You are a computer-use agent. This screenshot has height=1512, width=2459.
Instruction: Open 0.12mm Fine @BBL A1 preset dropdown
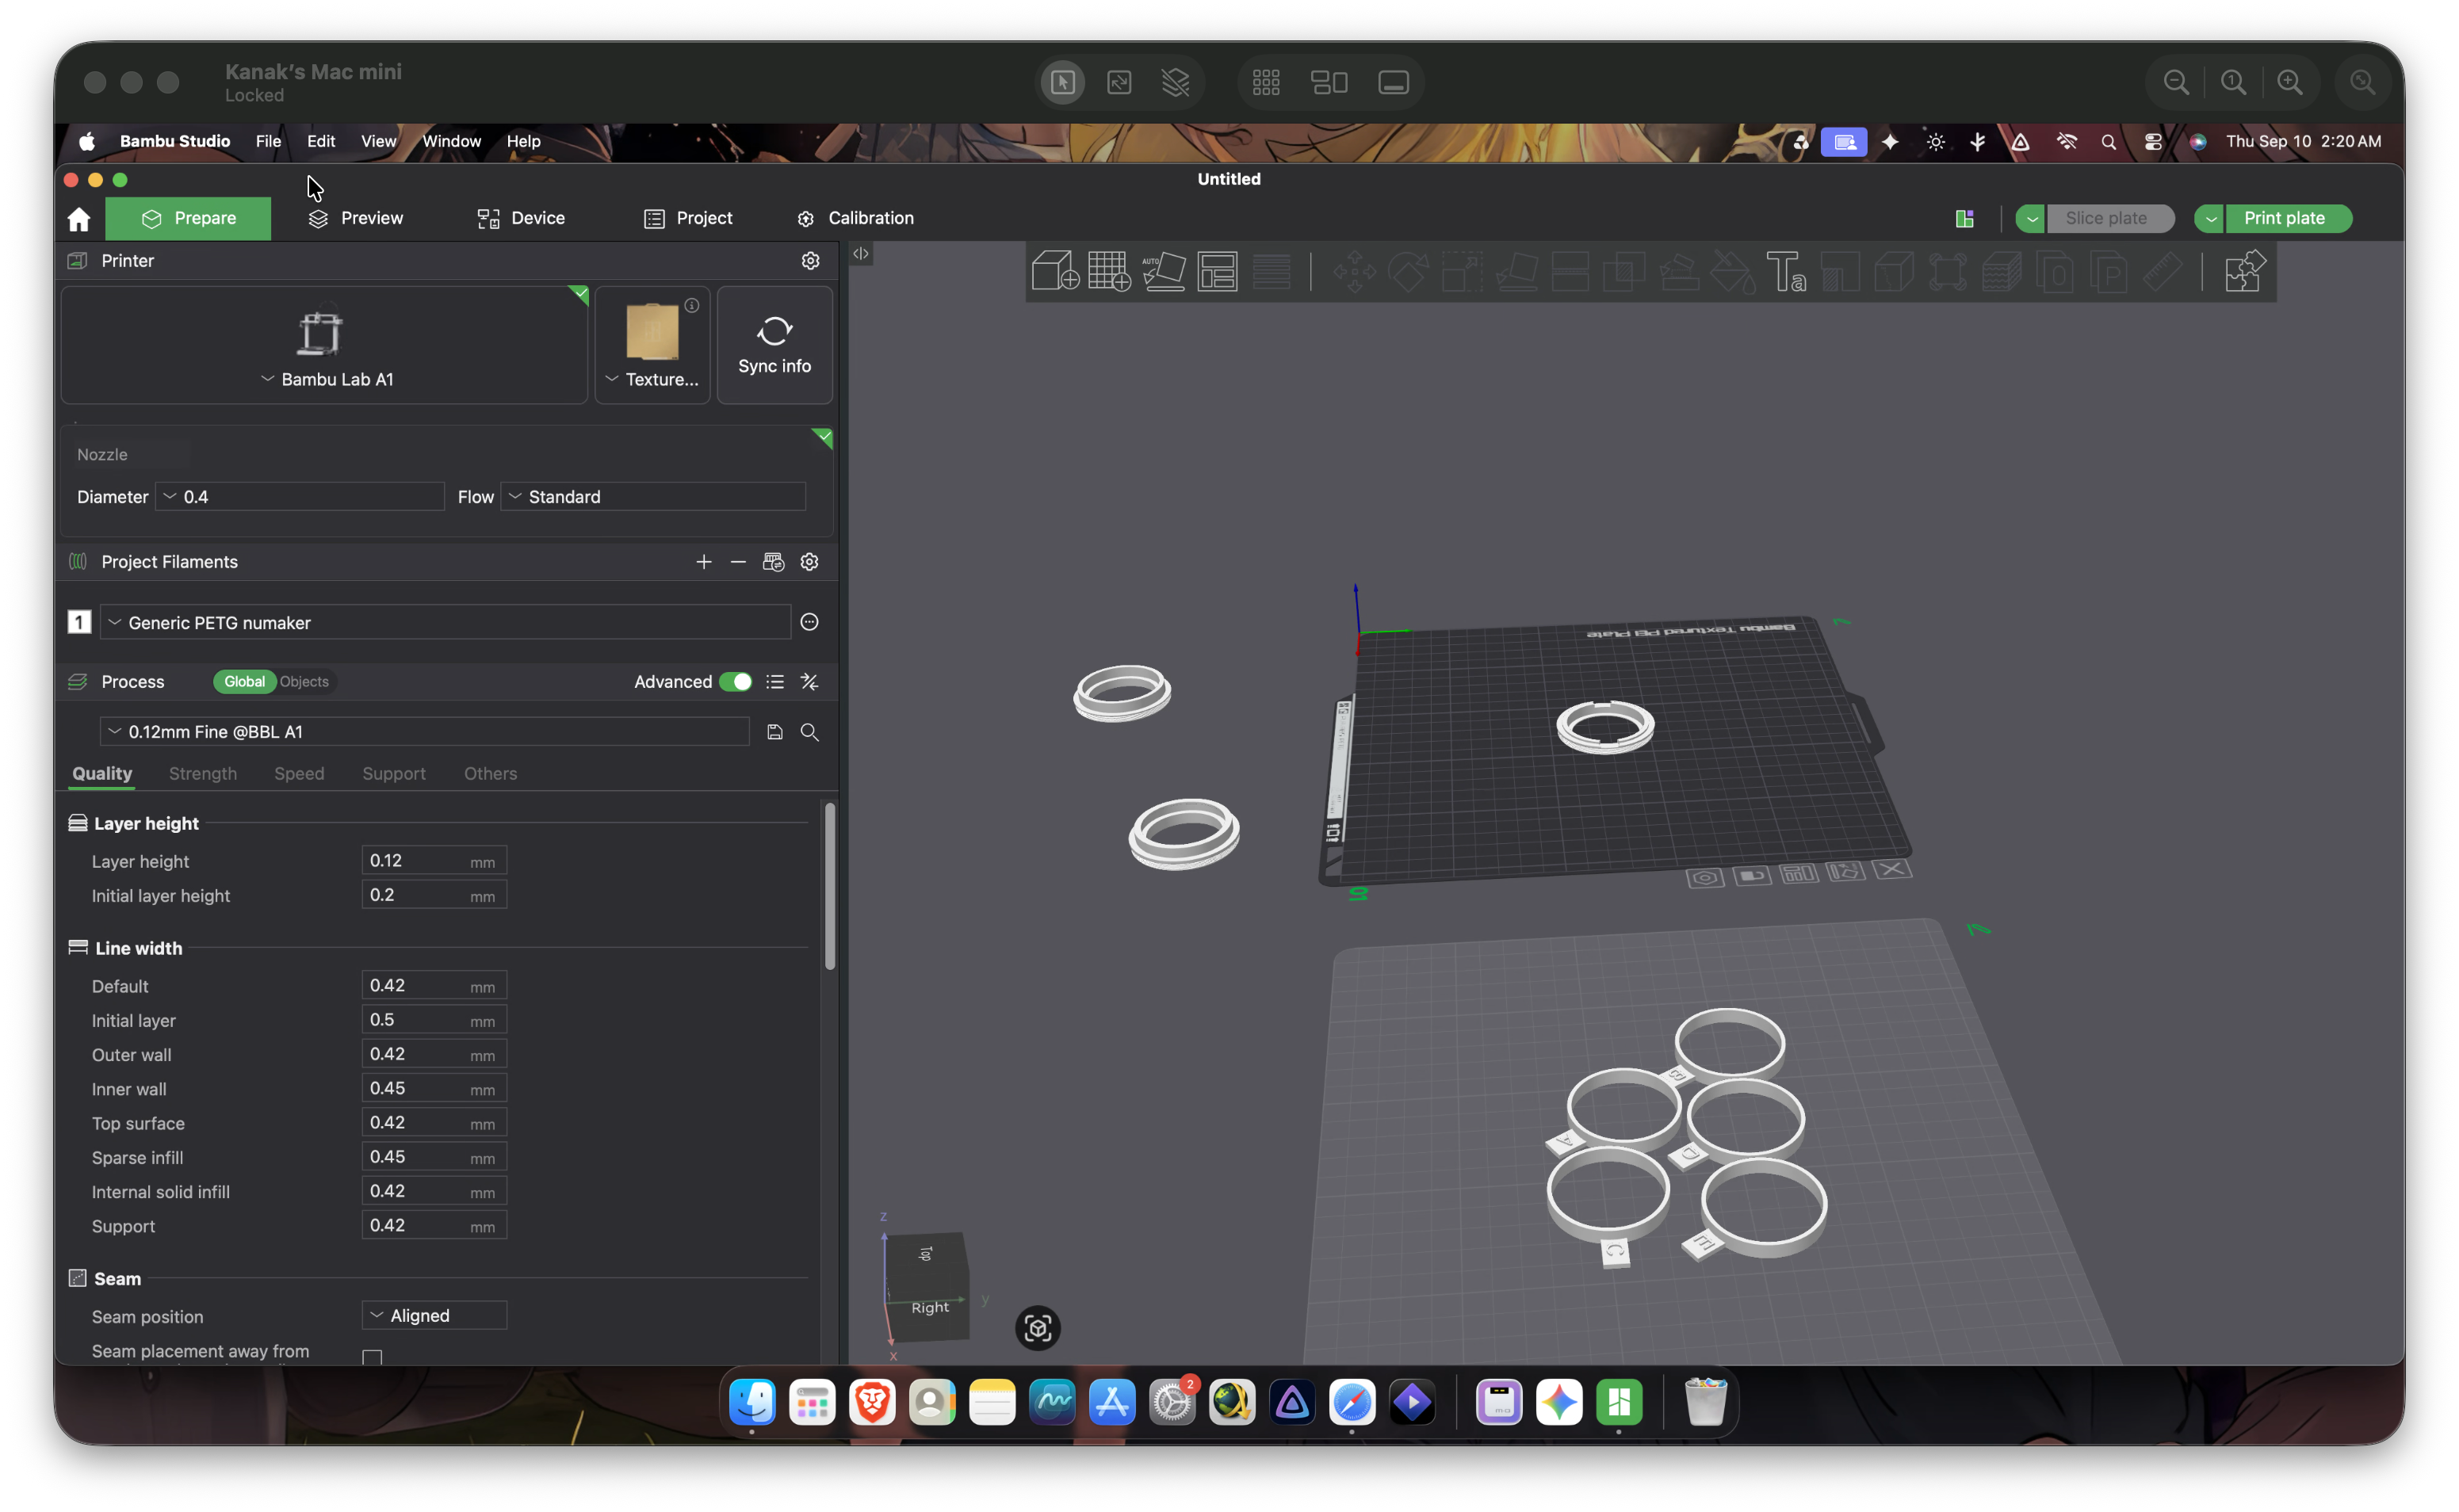coord(424,732)
